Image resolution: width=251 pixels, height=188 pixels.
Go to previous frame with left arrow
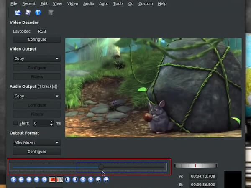click(x=21, y=180)
